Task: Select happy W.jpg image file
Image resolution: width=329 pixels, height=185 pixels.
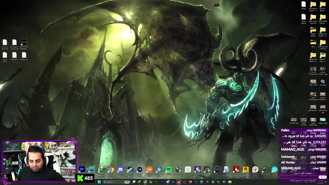Action: point(323,121)
